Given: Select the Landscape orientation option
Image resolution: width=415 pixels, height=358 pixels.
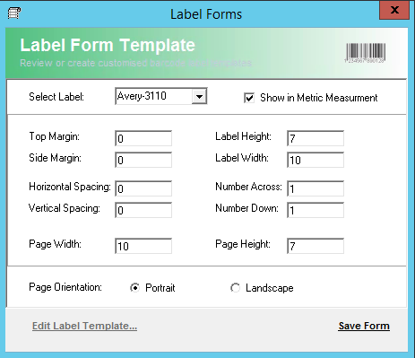Looking at the screenshot, I should click(235, 288).
